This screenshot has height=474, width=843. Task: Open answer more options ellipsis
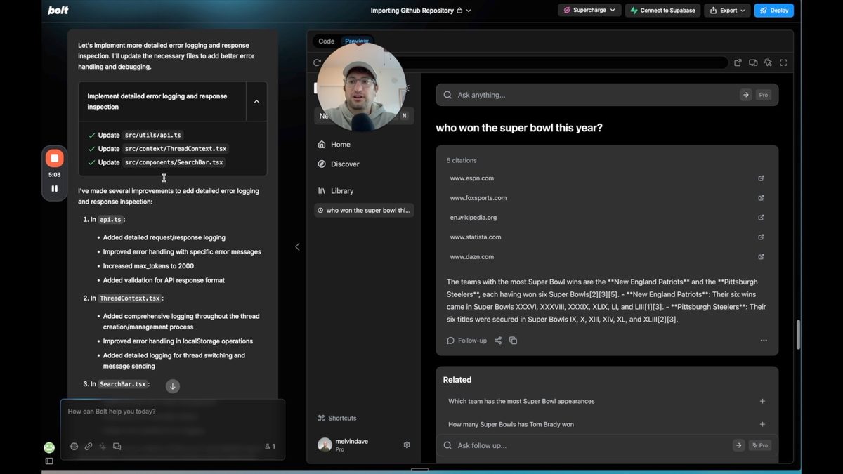click(x=764, y=341)
